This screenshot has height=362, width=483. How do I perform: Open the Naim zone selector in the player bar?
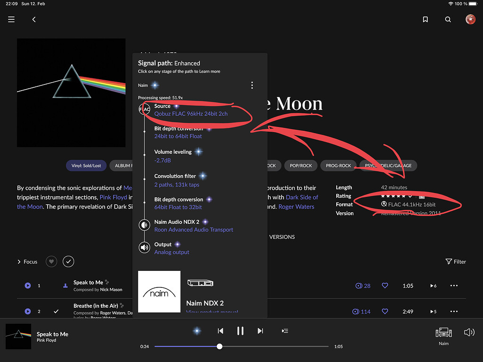(x=443, y=333)
